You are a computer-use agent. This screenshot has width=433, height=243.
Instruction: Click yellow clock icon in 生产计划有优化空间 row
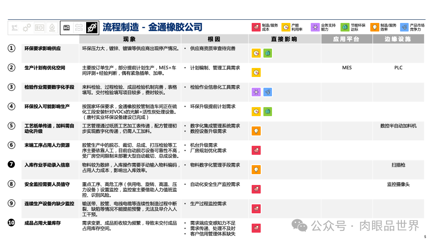[256, 72]
